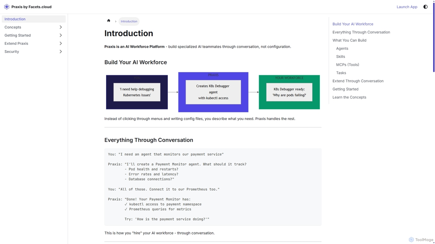Click the Everything Through Conversation heading

click(x=149, y=140)
